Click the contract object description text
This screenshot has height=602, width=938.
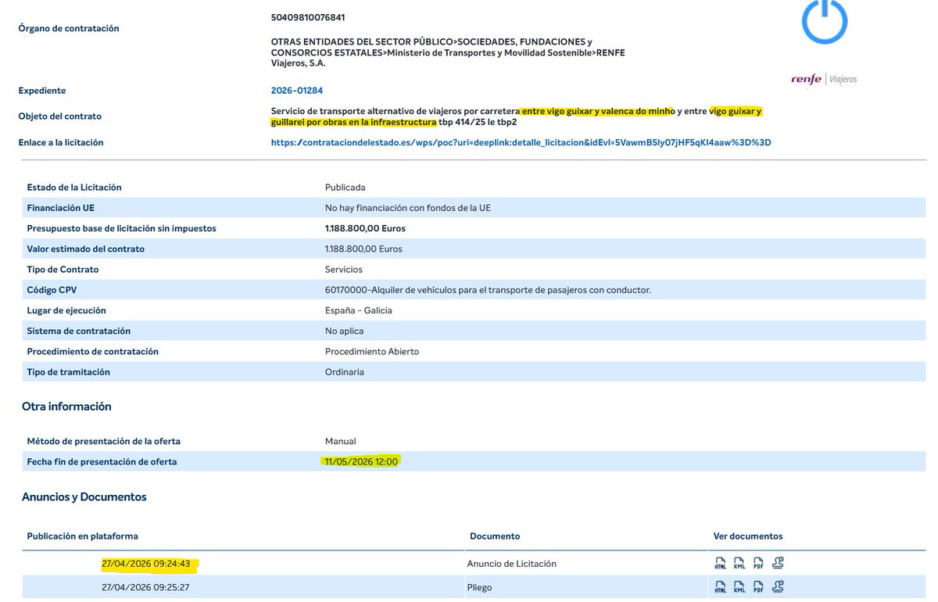pyautogui.click(x=516, y=116)
